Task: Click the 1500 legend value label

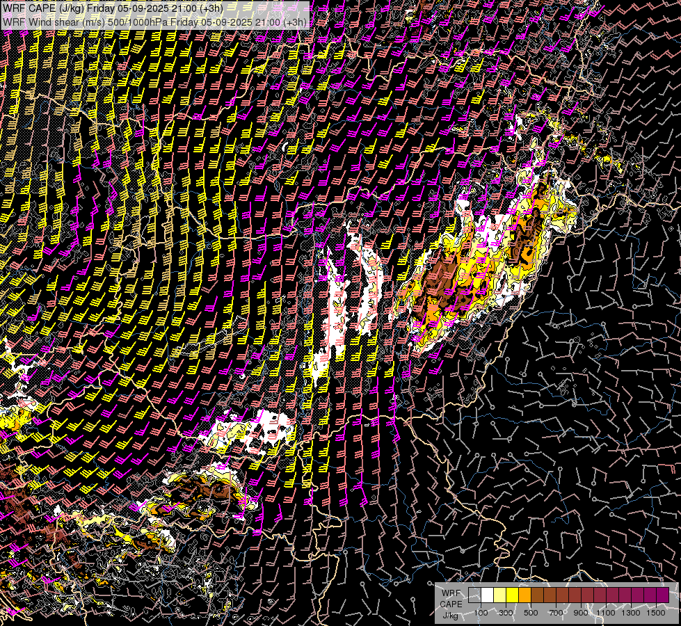Action: [x=656, y=613]
